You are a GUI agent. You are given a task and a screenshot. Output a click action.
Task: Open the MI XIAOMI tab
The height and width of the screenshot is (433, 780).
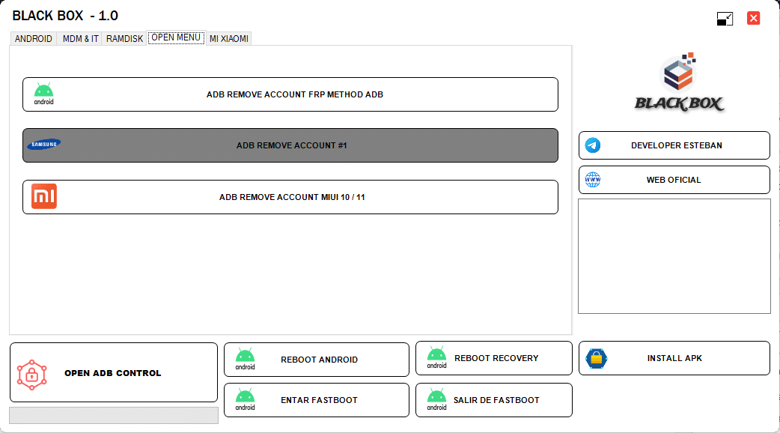(229, 38)
